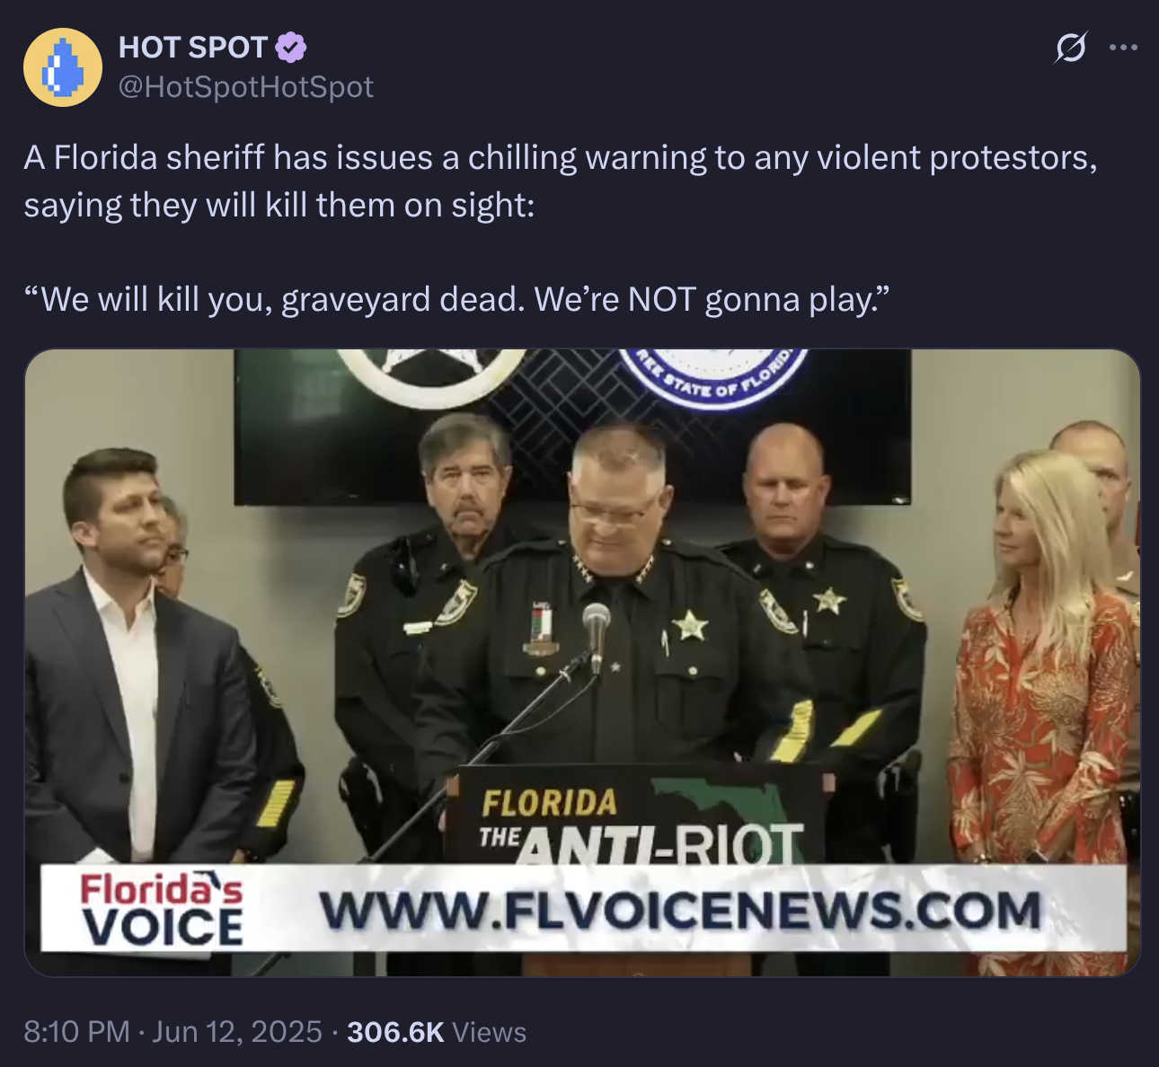Click the WWW.FLVOICENEWS.COM banner text
The image size is (1159, 1067).
click(679, 911)
